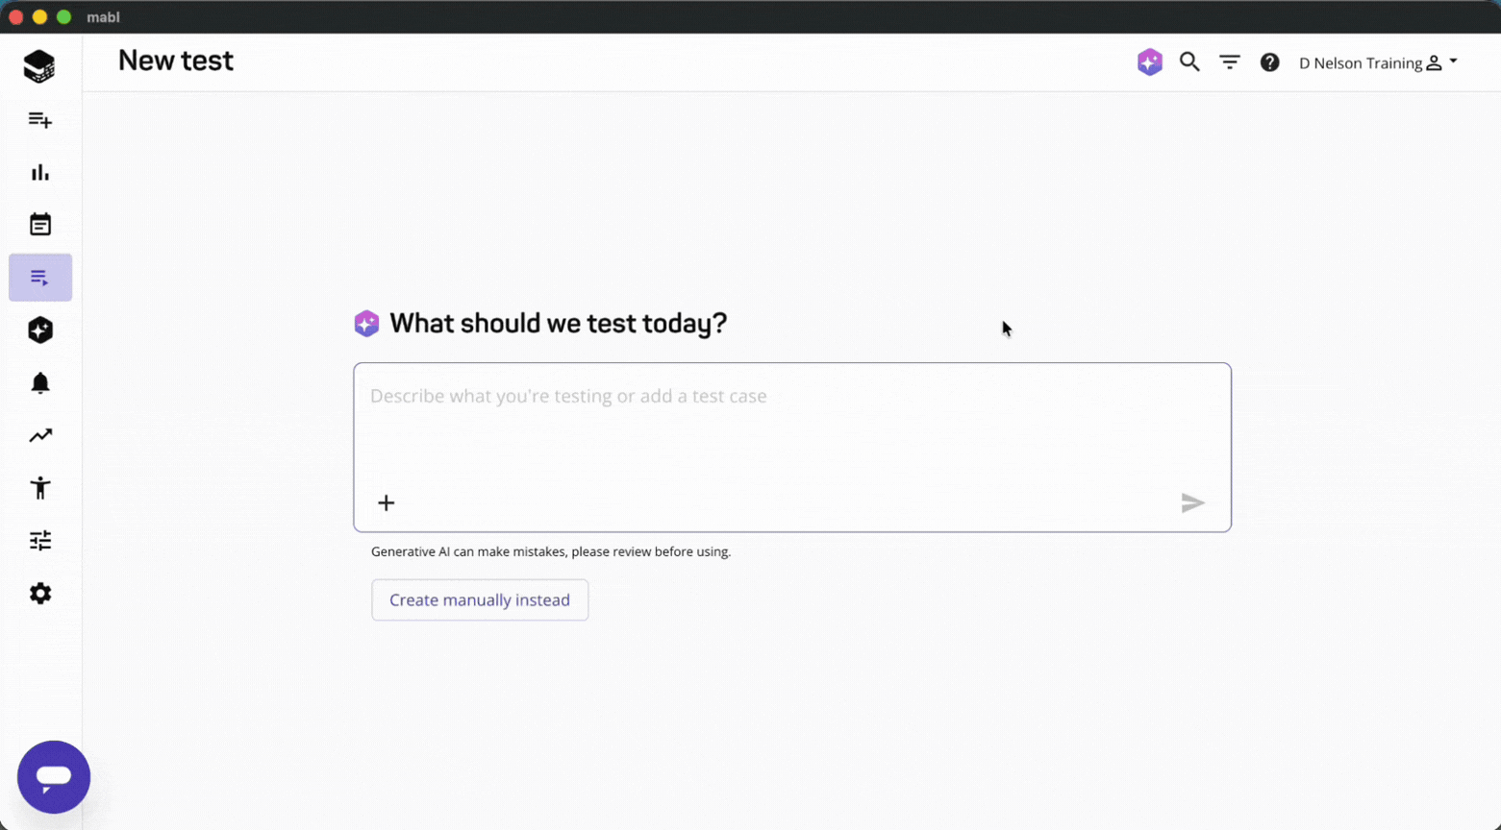
Task: Open the bar chart dashboard icon
Action: tap(39, 173)
